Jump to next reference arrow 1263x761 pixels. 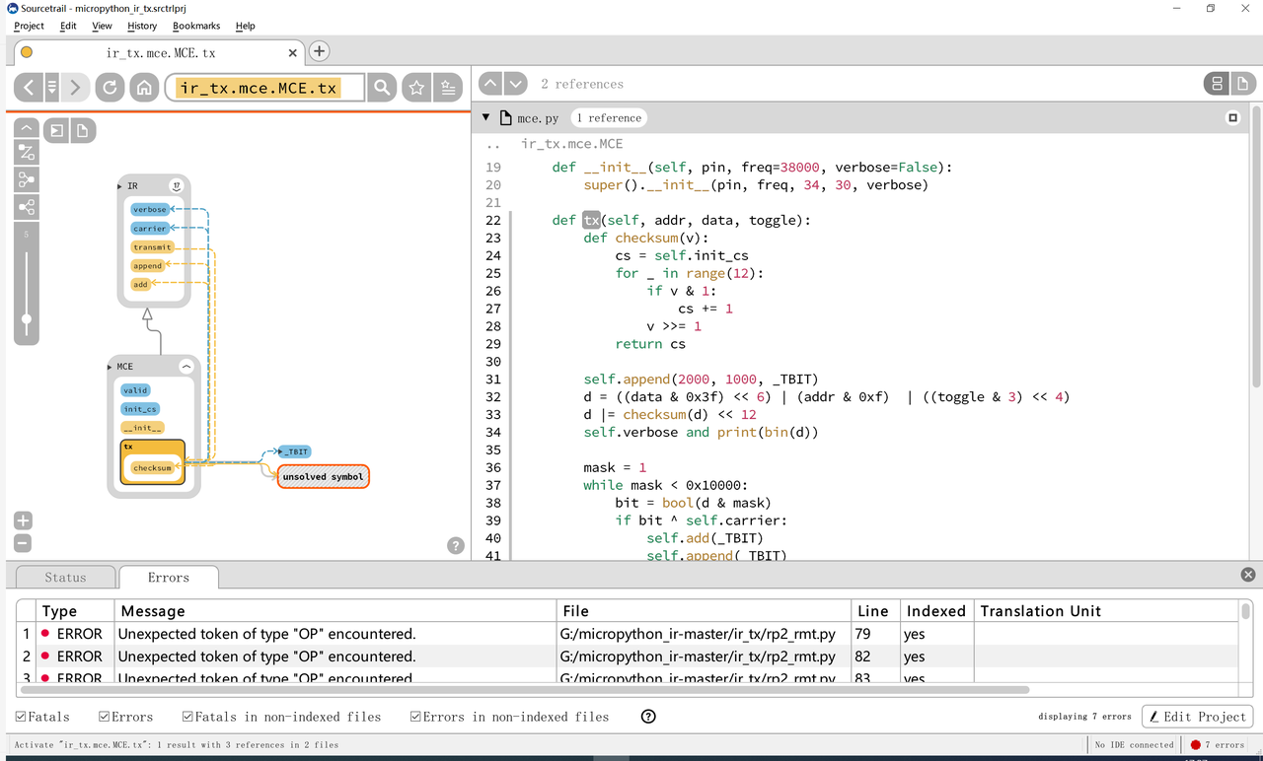click(515, 84)
